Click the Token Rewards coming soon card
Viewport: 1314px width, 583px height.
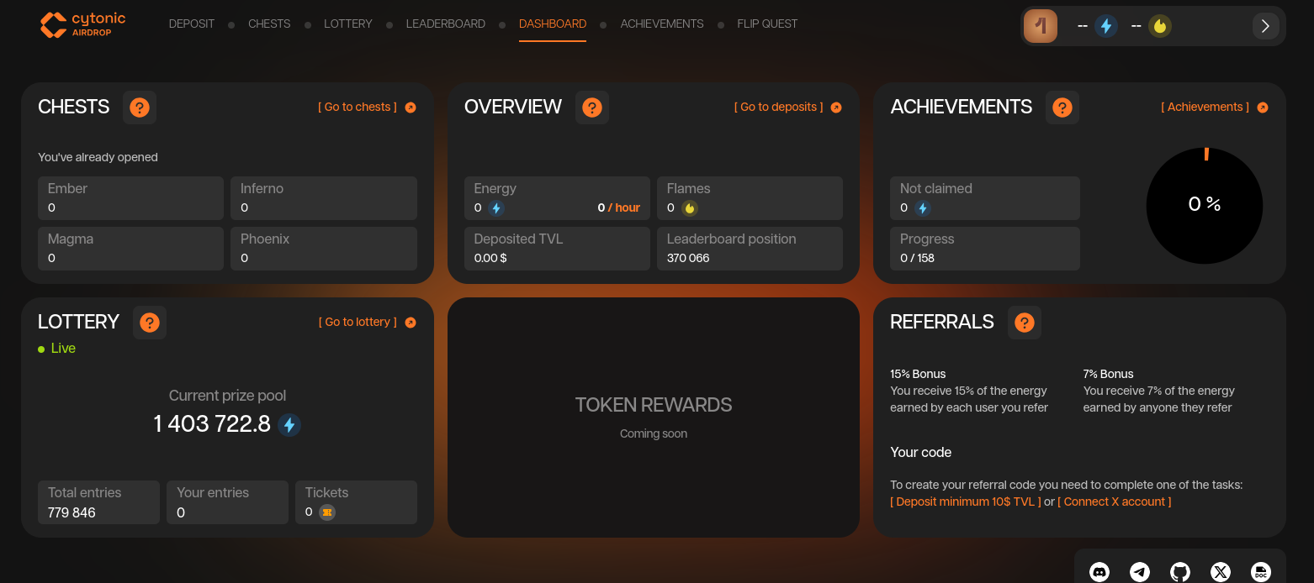pos(654,418)
